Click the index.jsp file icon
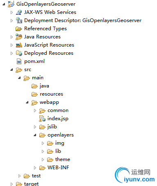157x186 pixels. tap(42, 119)
